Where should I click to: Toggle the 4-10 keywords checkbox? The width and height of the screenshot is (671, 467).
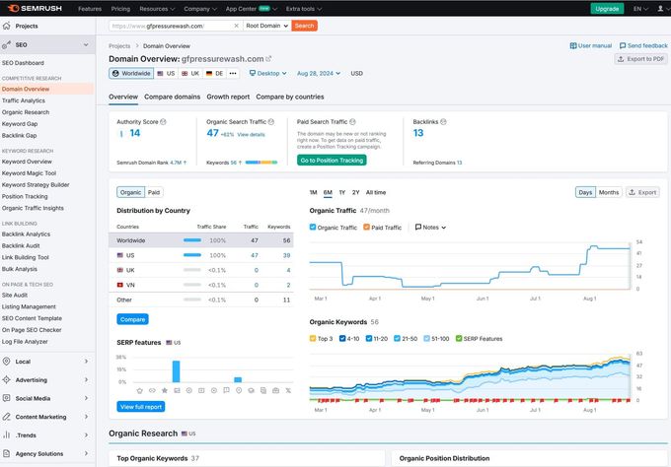[x=342, y=338]
